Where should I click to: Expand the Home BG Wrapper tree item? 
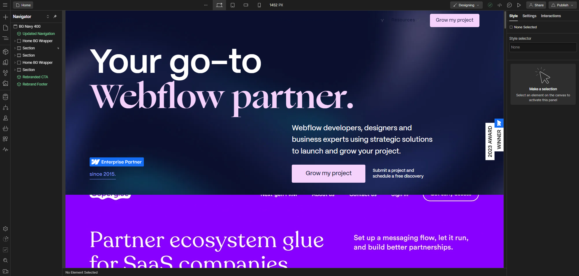(x=15, y=41)
